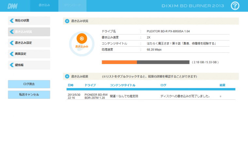Switch to the ダウンロード tab

pyautogui.click(x=72, y=6)
